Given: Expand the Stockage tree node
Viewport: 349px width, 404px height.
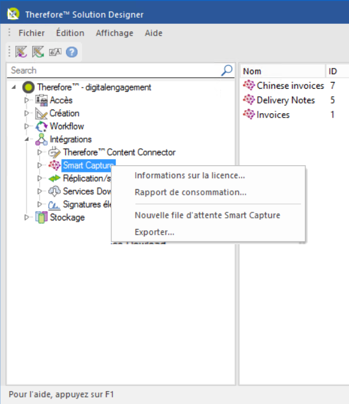Looking at the screenshot, I should pos(27,217).
